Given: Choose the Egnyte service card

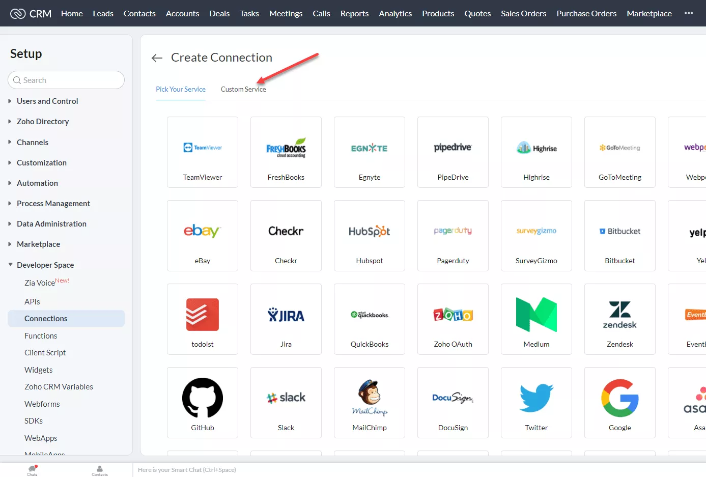Looking at the screenshot, I should 370,152.
